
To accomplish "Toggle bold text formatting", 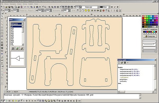I will tap(112, 7).
